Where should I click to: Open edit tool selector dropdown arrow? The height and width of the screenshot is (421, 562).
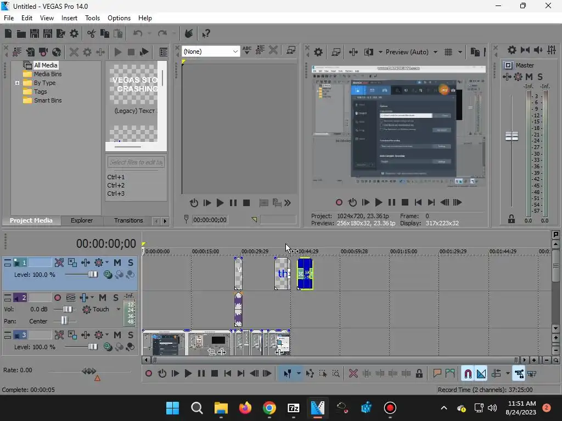point(299,374)
